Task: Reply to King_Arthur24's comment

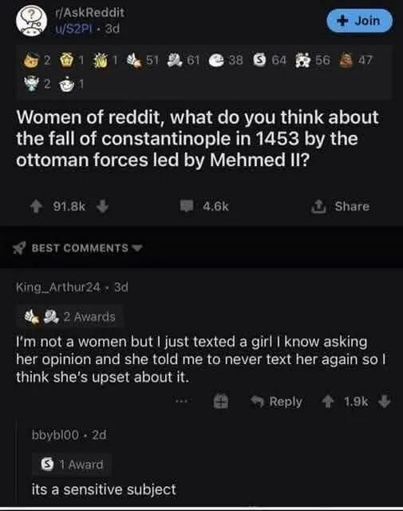Action: pos(277,402)
